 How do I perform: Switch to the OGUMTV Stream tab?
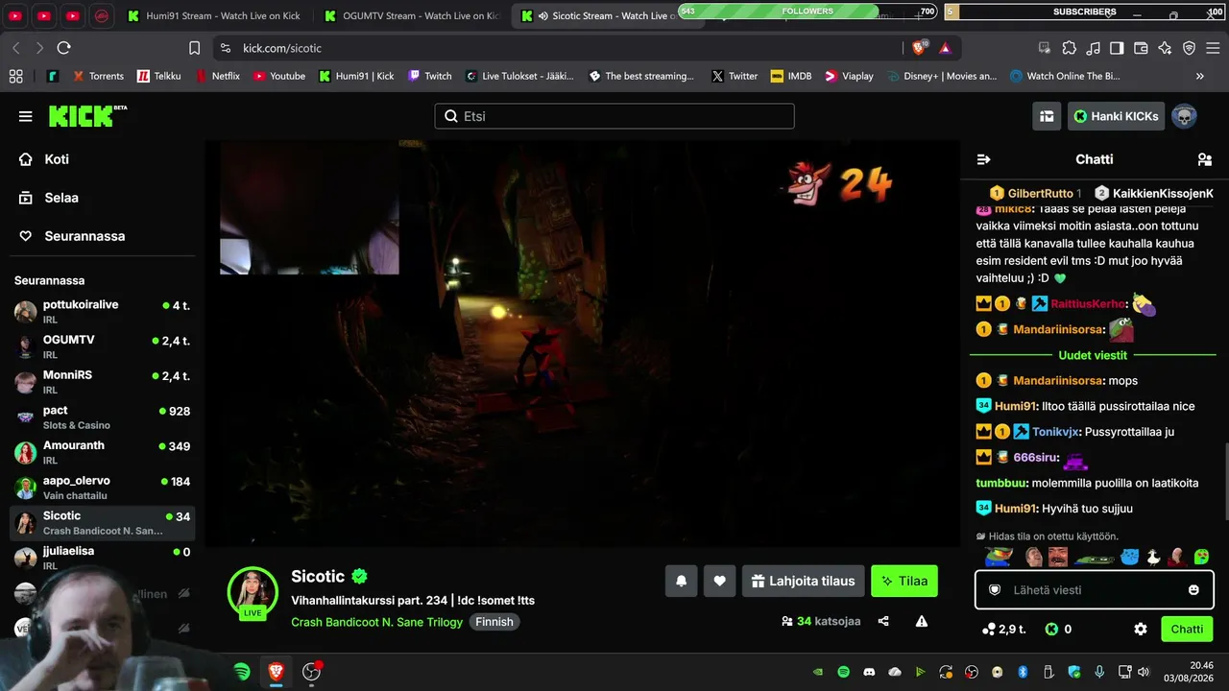[411, 15]
